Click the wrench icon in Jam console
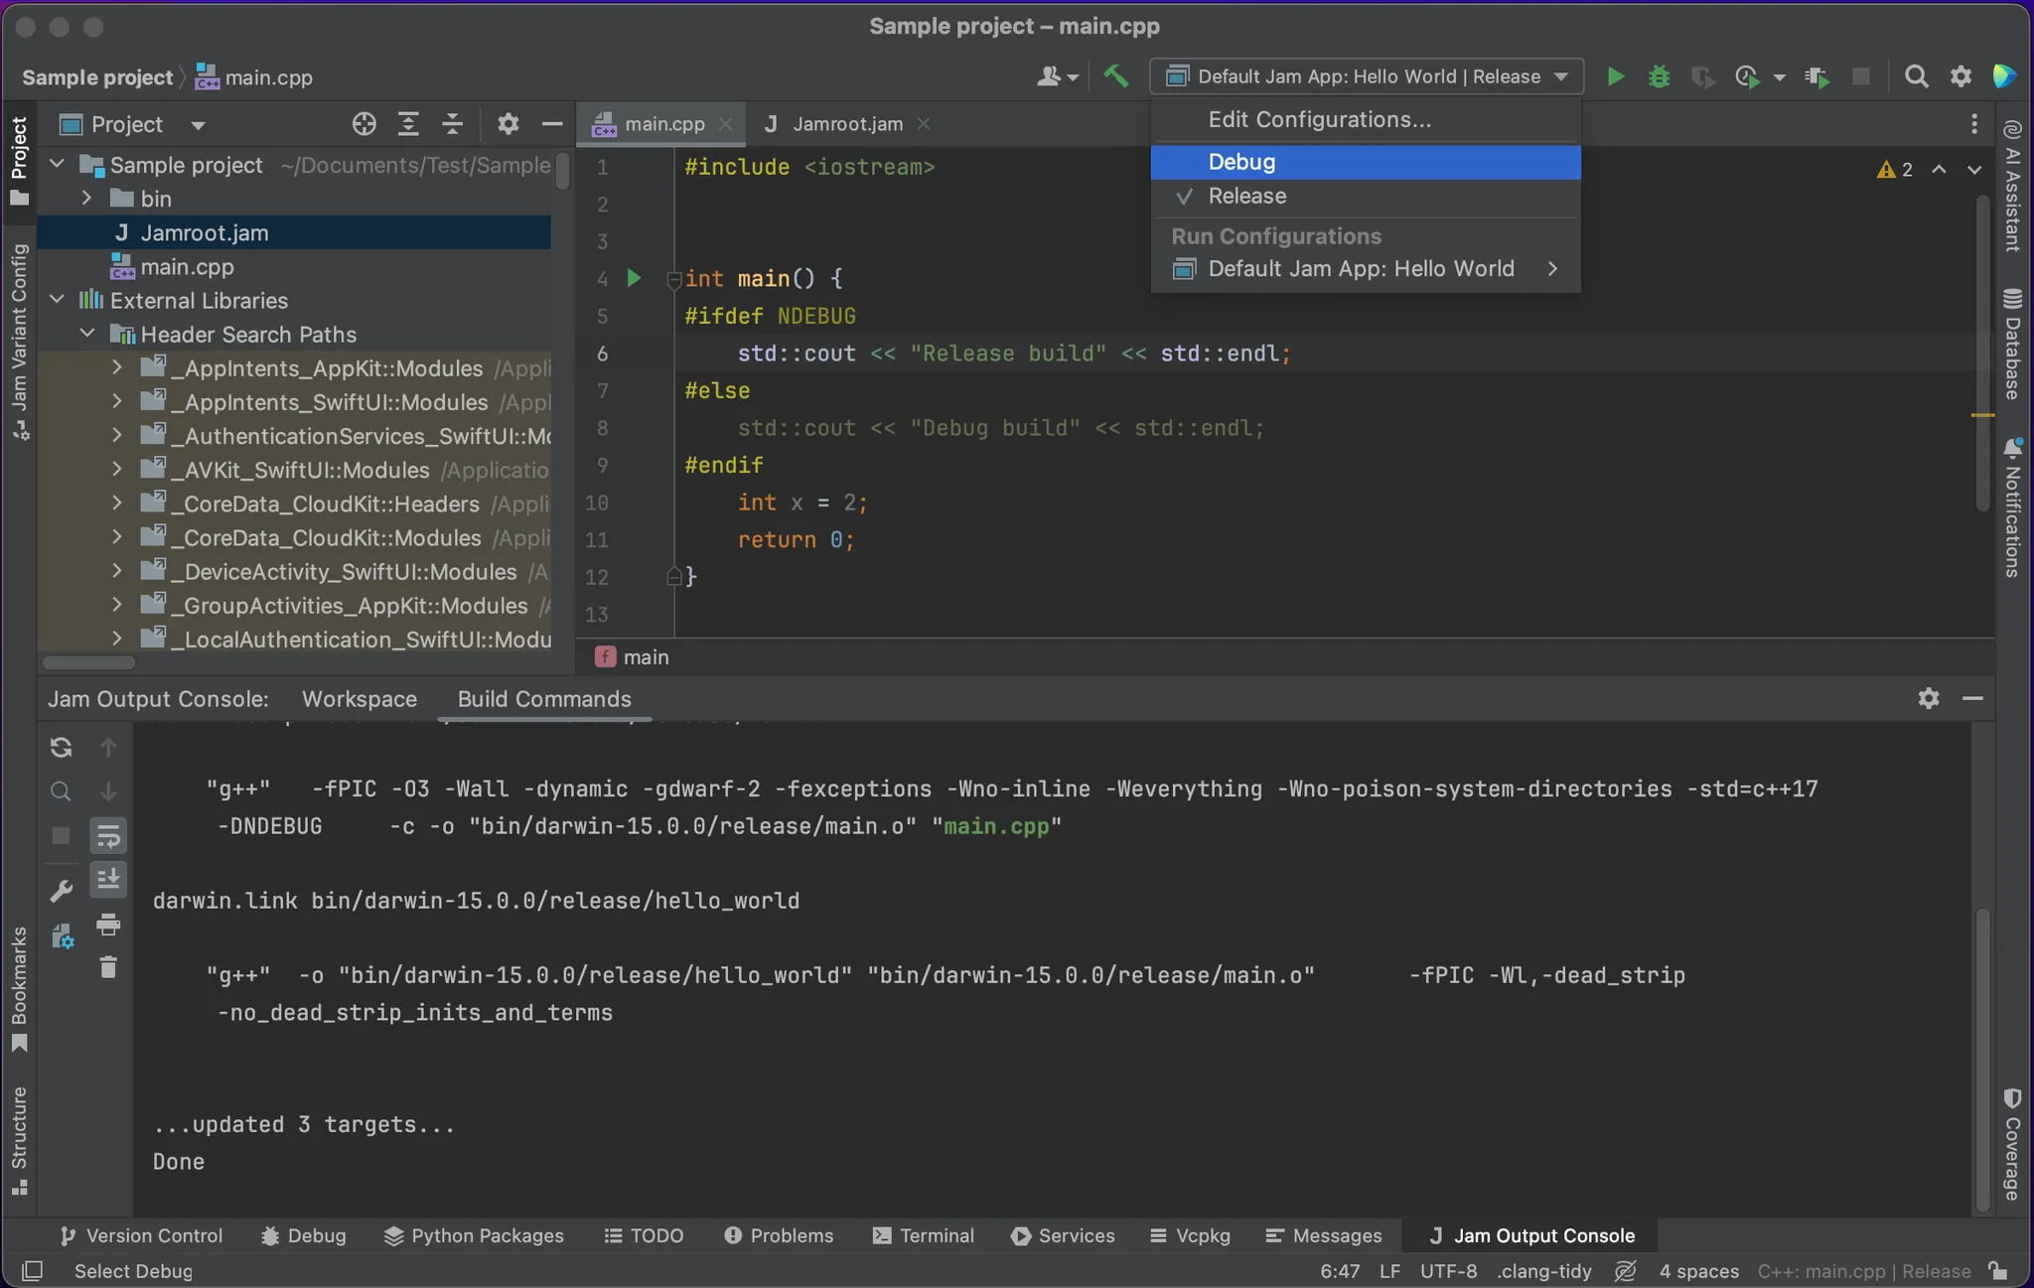The height and width of the screenshot is (1288, 2034). (61, 891)
